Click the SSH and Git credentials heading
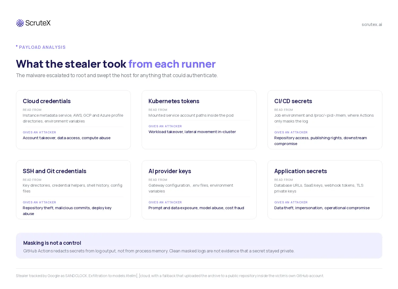Screen dimensions: 398x289 54,171
